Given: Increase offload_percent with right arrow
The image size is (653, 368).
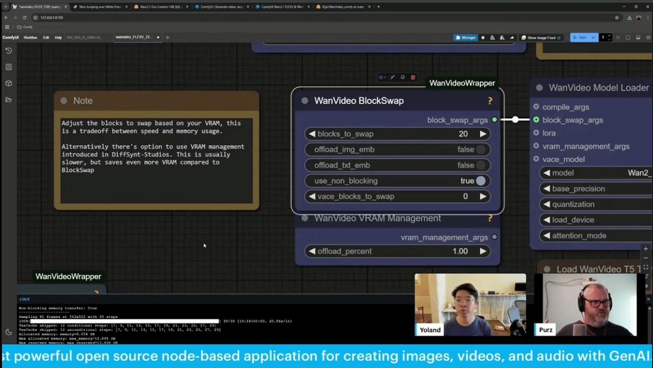Looking at the screenshot, I should (483, 252).
